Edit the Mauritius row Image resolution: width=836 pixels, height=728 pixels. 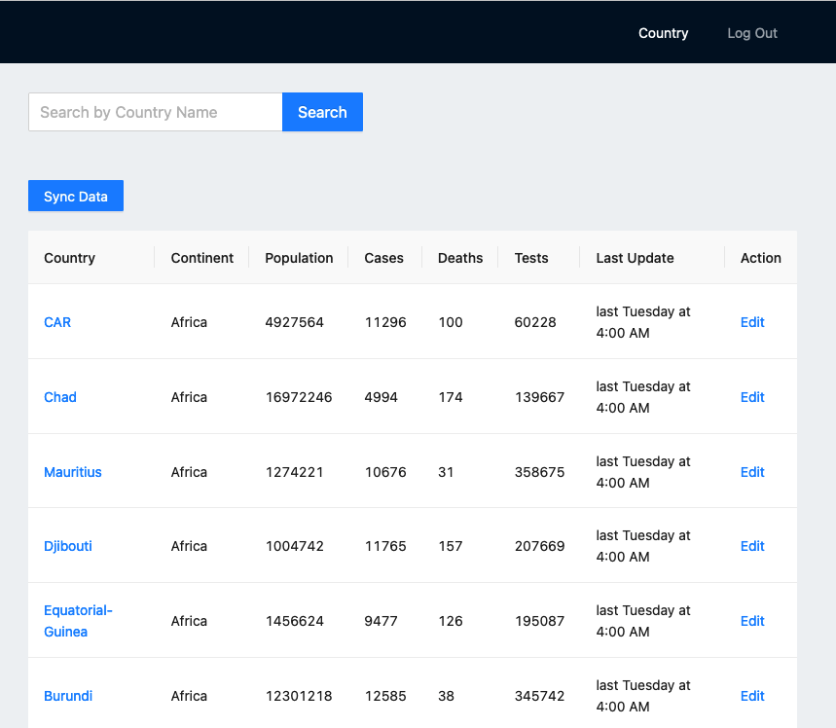(752, 472)
